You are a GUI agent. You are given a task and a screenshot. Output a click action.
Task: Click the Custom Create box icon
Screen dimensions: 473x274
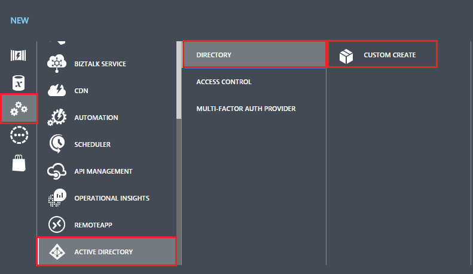pyautogui.click(x=346, y=56)
